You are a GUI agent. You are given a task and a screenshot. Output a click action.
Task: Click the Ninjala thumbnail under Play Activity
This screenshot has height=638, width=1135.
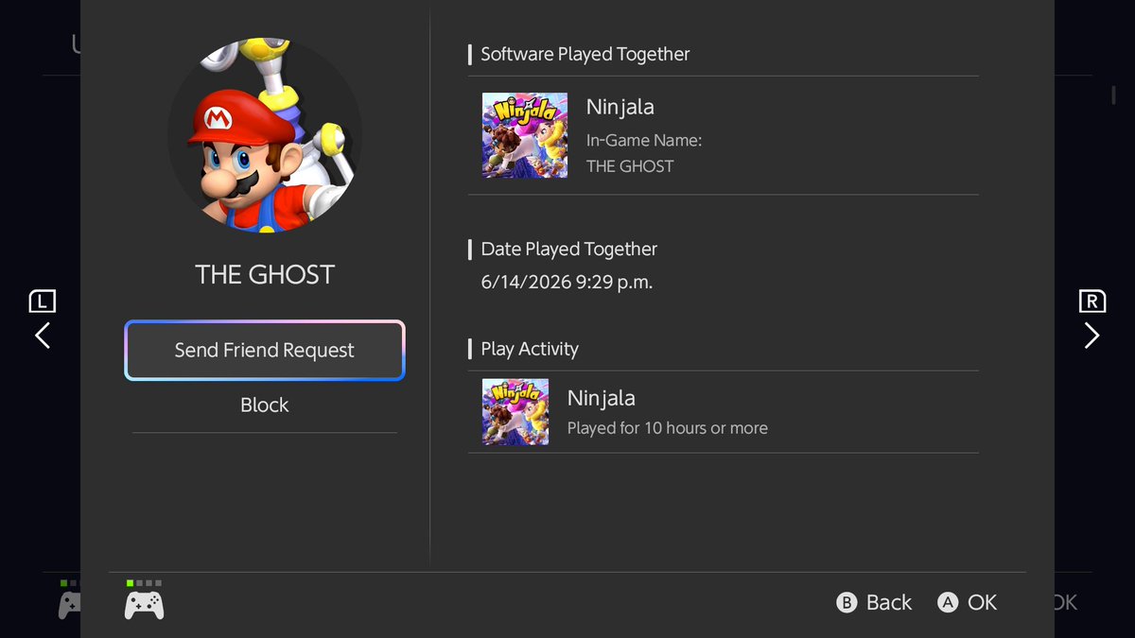515,412
